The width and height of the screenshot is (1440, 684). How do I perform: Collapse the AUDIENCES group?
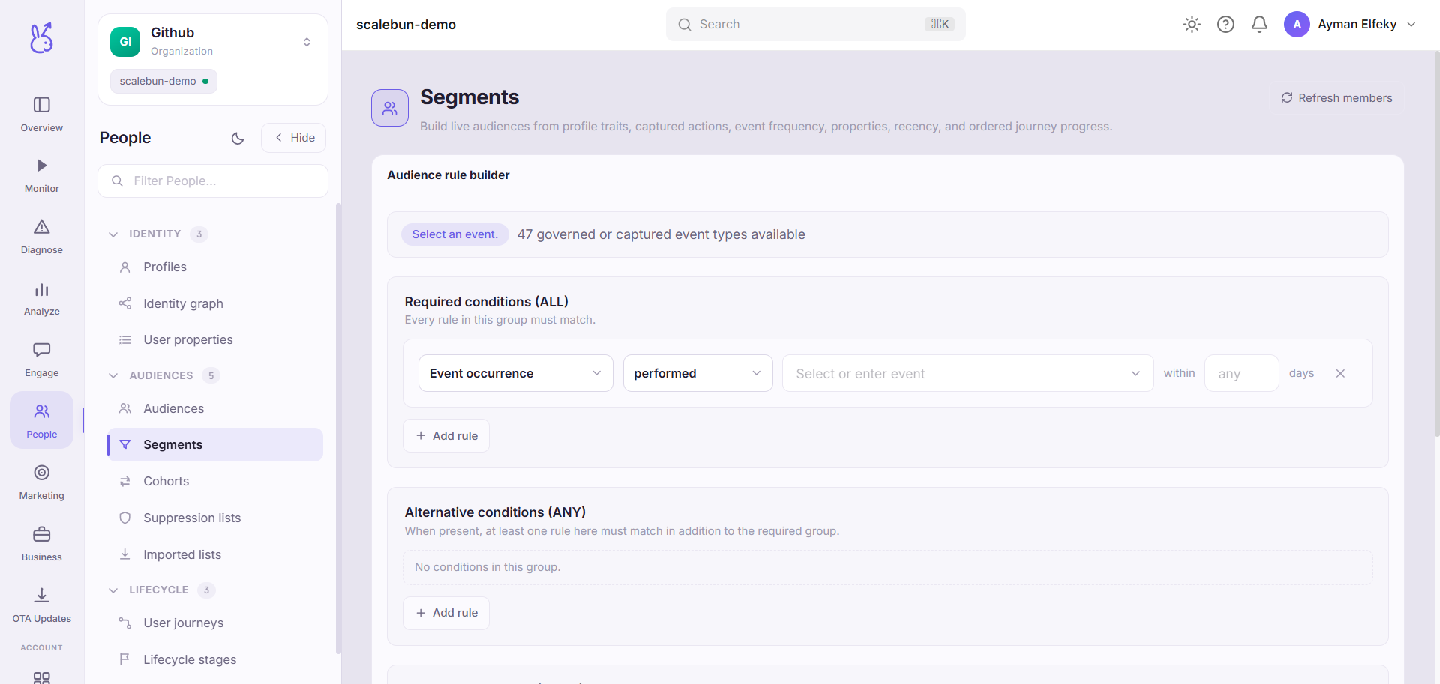tap(164, 375)
